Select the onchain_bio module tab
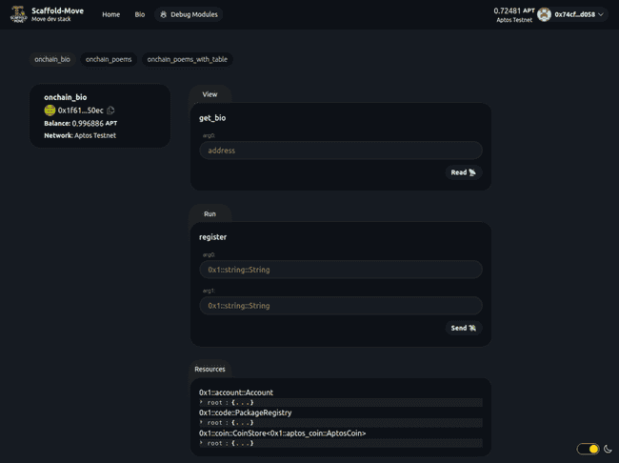The width and height of the screenshot is (619, 463). (x=52, y=59)
